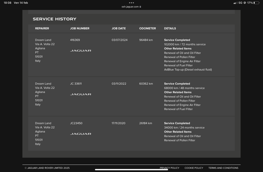Click Jaguar logo for job JC 33611
This screenshot has height=172, width=263.
click(81, 94)
